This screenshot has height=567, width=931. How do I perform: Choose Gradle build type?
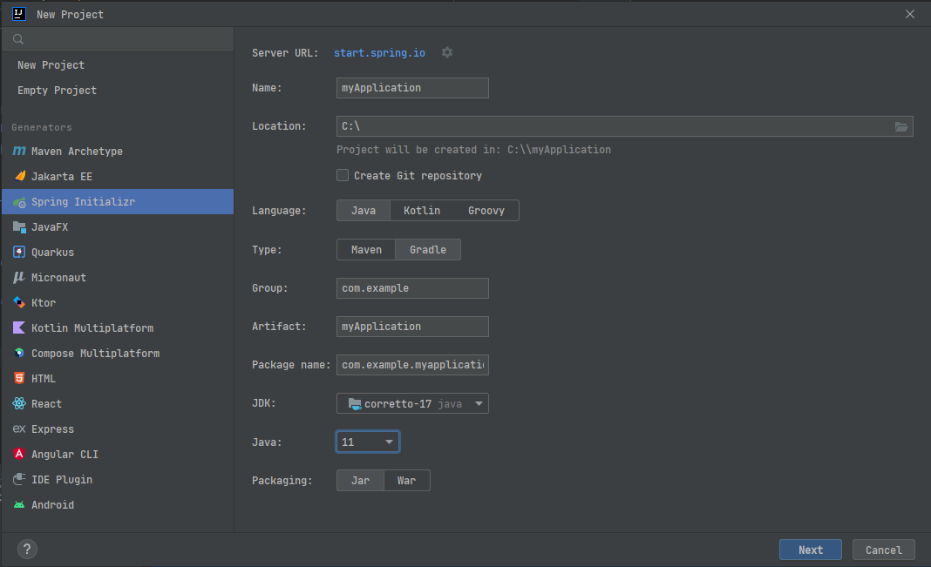coord(428,250)
